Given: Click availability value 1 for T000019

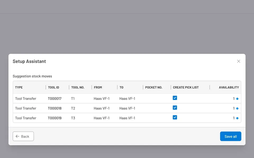Looking at the screenshot, I should (234, 118).
